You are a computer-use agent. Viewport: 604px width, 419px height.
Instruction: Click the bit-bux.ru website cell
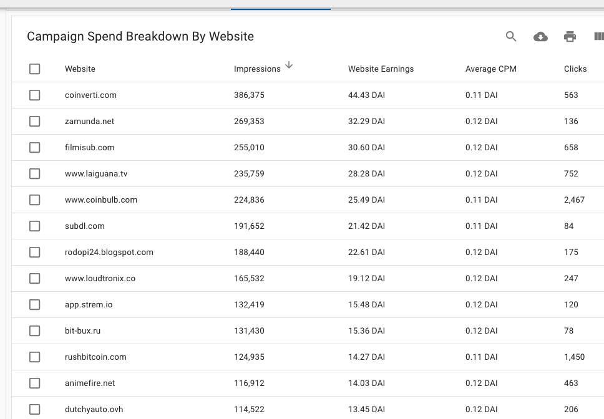click(82, 330)
